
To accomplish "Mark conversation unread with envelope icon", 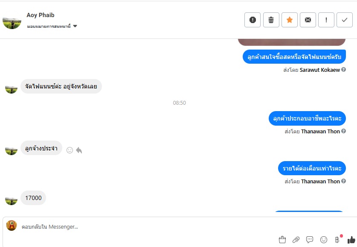I will (308, 20).
